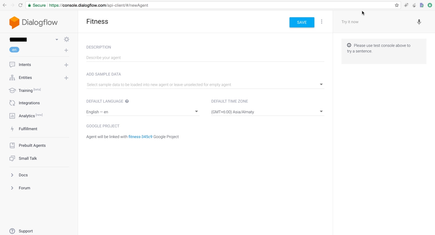
Task: Expand the Forum section
Action: click(12, 188)
